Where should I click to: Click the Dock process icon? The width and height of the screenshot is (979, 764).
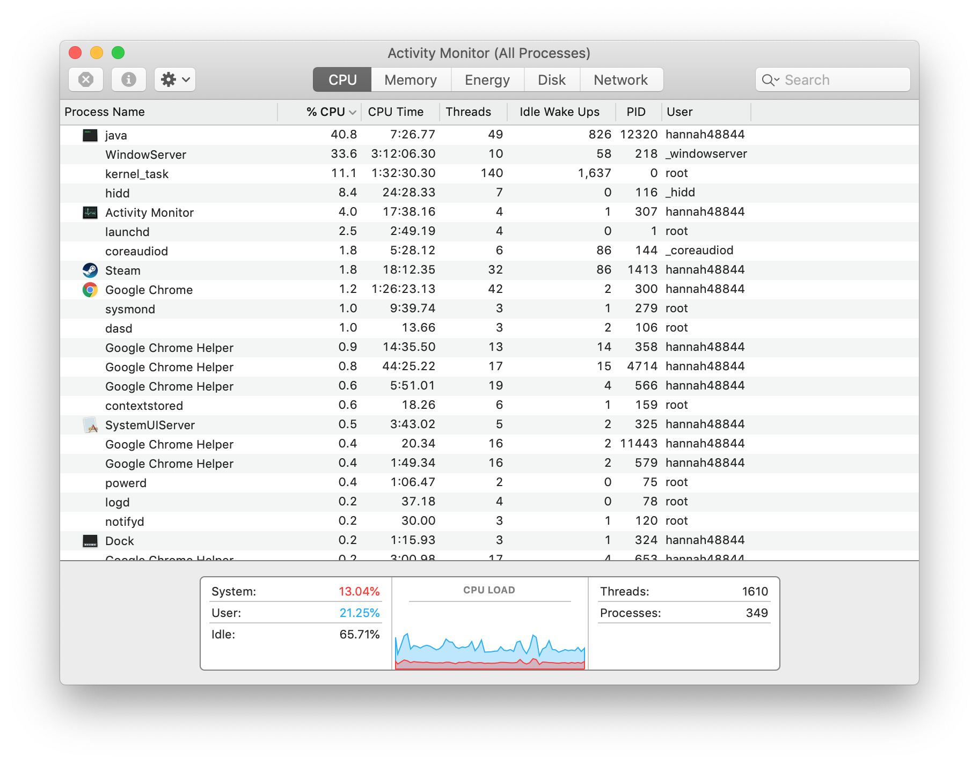[90, 541]
